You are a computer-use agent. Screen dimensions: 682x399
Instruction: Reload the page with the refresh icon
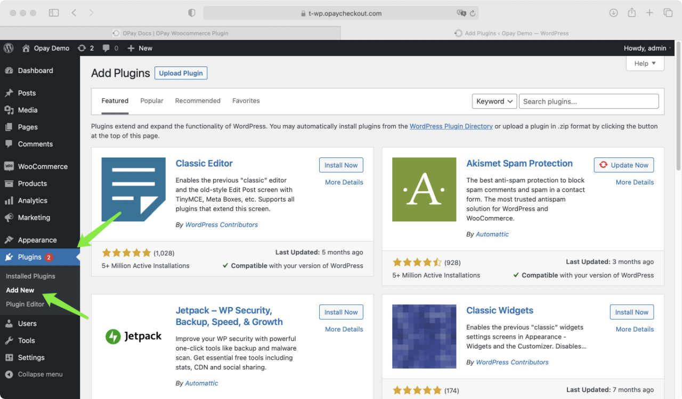pos(472,13)
